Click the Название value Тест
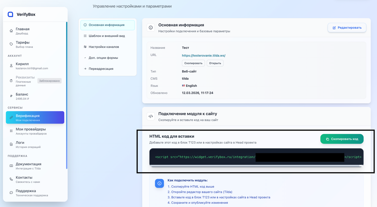The image size is (377, 207). click(x=185, y=48)
